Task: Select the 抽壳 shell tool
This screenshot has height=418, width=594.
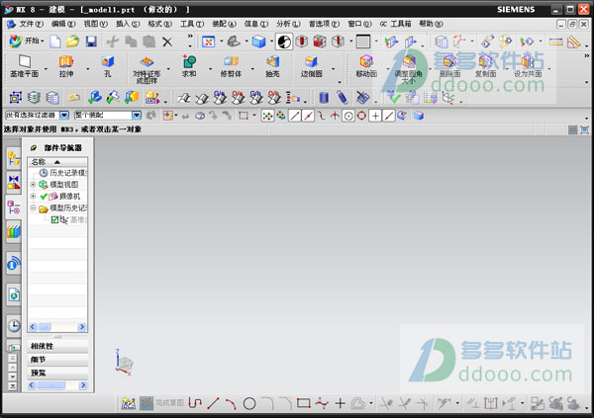Action: click(272, 65)
